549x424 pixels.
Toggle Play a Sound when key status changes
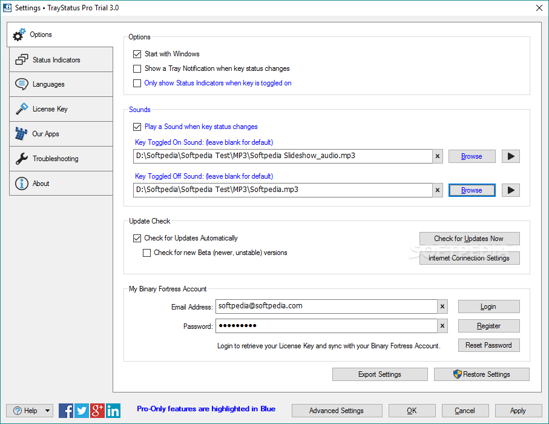click(137, 127)
